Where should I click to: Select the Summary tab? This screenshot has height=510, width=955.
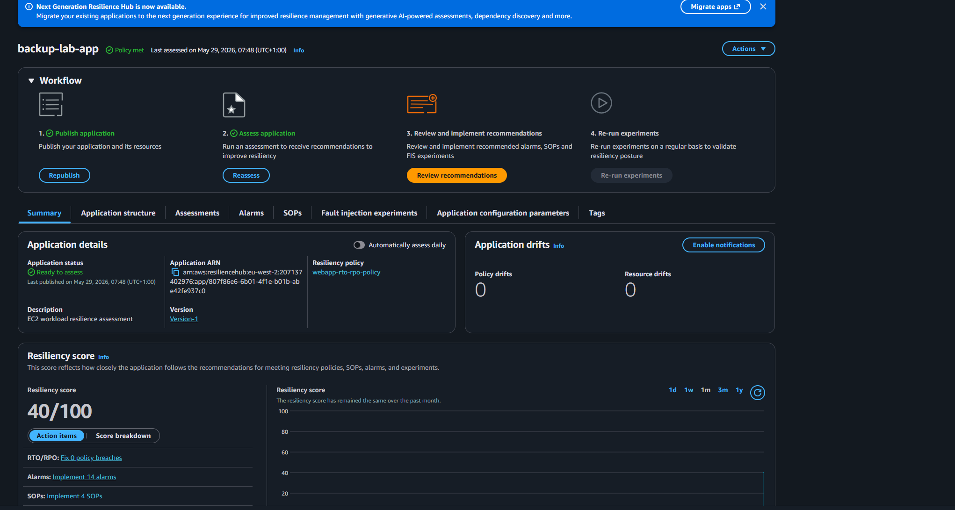coord(44,213)
